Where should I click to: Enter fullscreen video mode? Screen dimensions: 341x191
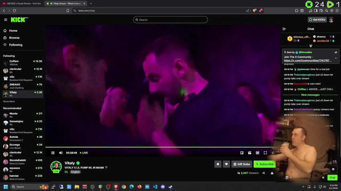coord(265,153)
